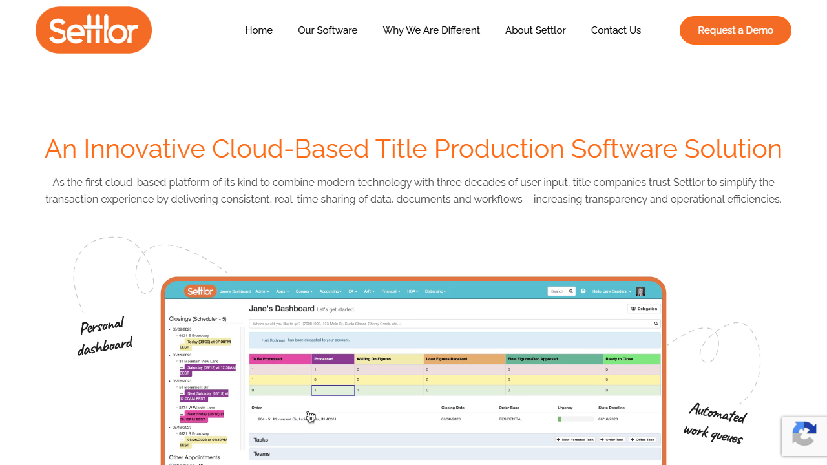
Task: Follow the Ali Rothman link in the notice
Action: tap(275, 340)
